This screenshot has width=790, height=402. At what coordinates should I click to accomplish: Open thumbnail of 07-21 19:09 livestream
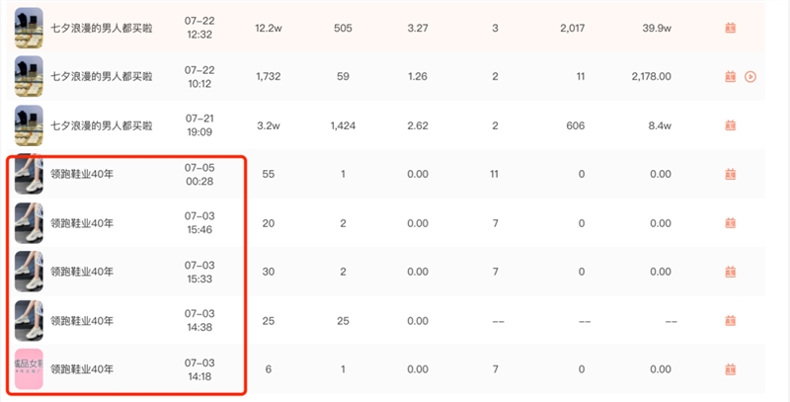click(x=29, y=125)
